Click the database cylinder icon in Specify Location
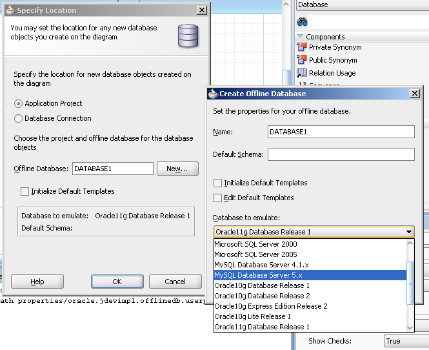Screen dimensions: 429x350 click(188, 35)
